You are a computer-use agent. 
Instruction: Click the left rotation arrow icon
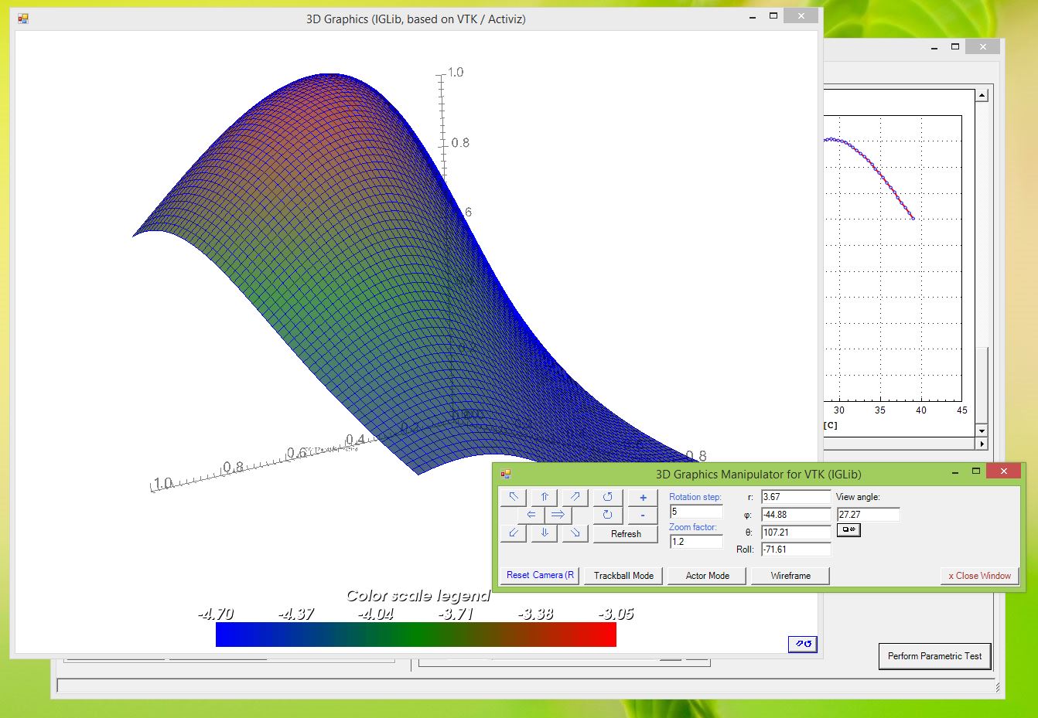pyautogui.click(x=531, y=515)
